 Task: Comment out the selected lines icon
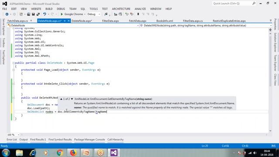click(127, 14)
